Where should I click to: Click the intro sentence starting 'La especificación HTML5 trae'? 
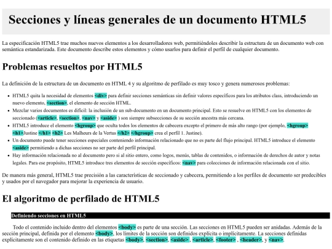(163, 46)
